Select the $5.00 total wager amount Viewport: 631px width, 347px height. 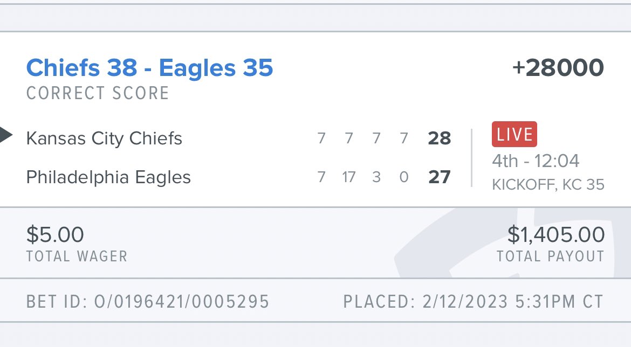tap(55, 234)
